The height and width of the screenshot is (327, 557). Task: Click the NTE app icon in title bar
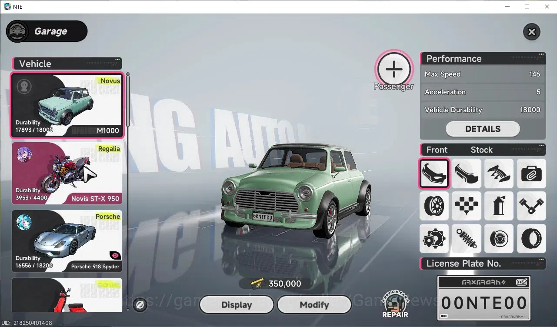coord(7,7)
